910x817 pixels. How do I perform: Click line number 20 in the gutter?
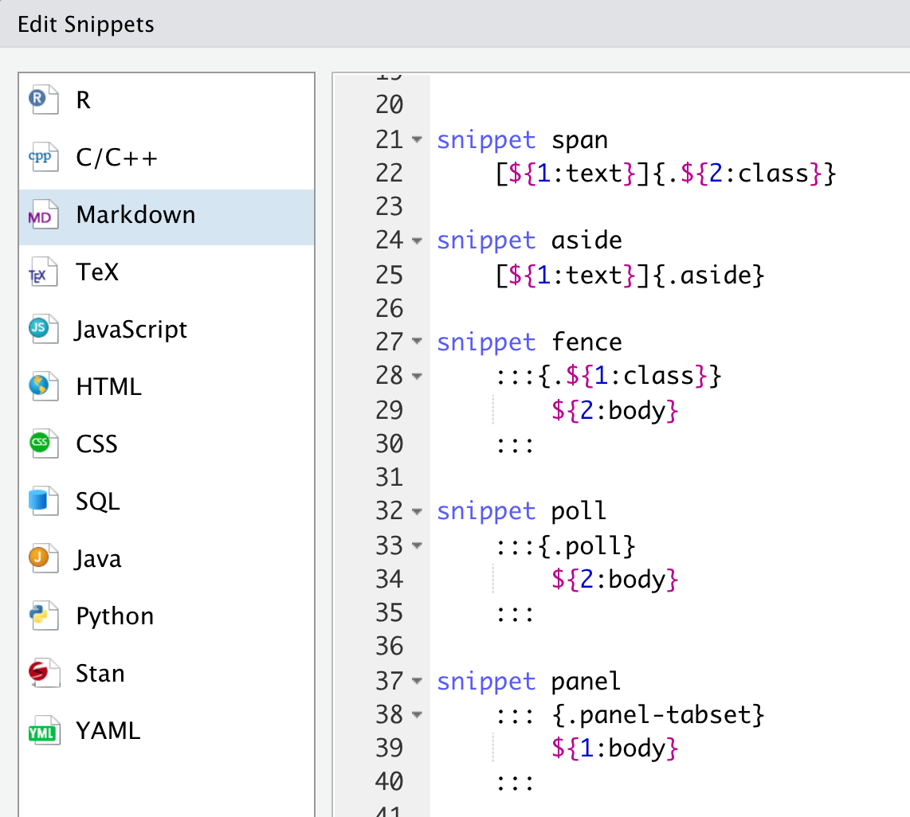(389, 105)
